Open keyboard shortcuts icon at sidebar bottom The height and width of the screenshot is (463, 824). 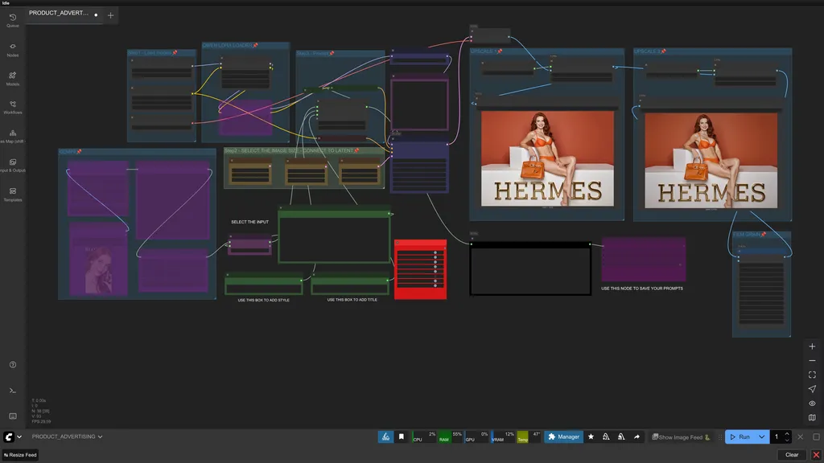click(13, 416)
